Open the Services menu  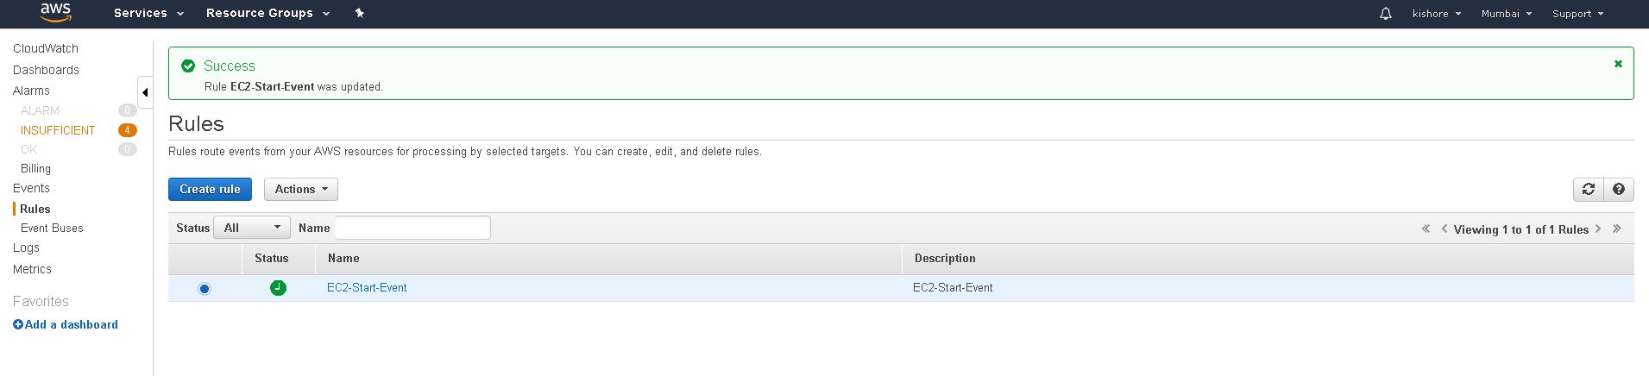coord(148,13)
